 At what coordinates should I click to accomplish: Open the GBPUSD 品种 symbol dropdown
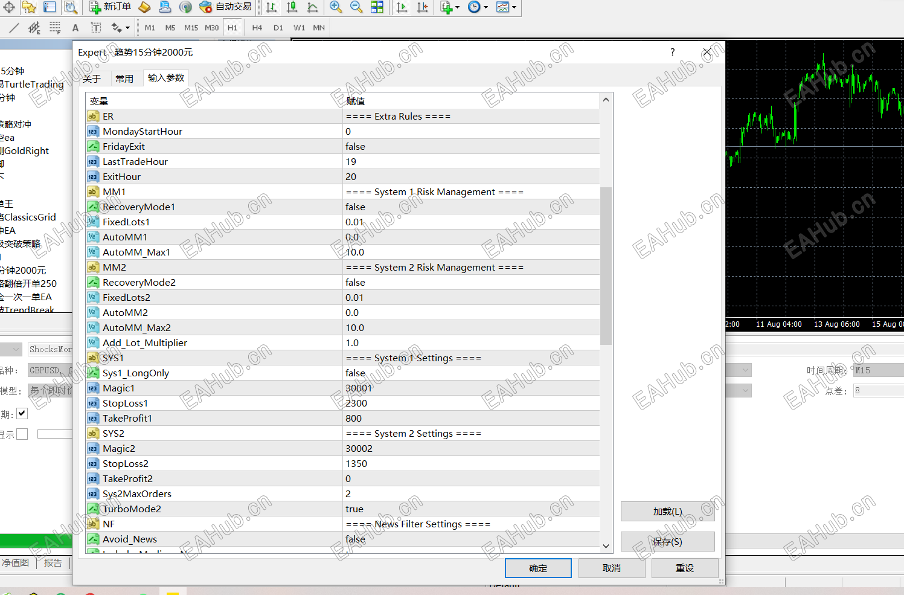50,370
